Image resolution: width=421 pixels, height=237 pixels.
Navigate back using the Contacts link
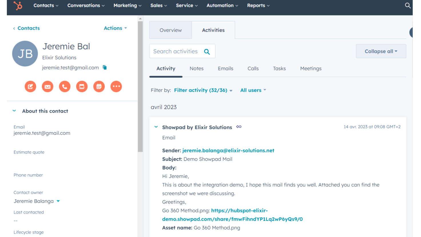pos(26,28)
